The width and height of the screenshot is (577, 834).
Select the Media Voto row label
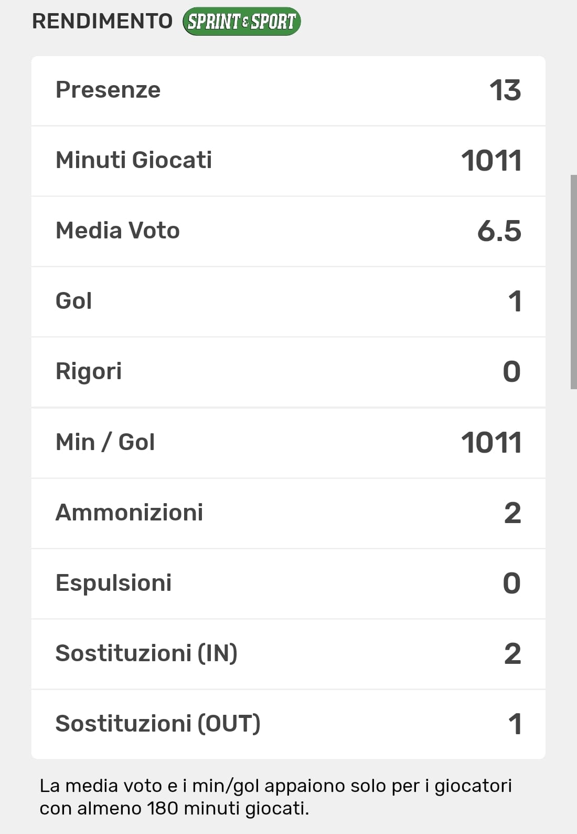pos(117,231)
